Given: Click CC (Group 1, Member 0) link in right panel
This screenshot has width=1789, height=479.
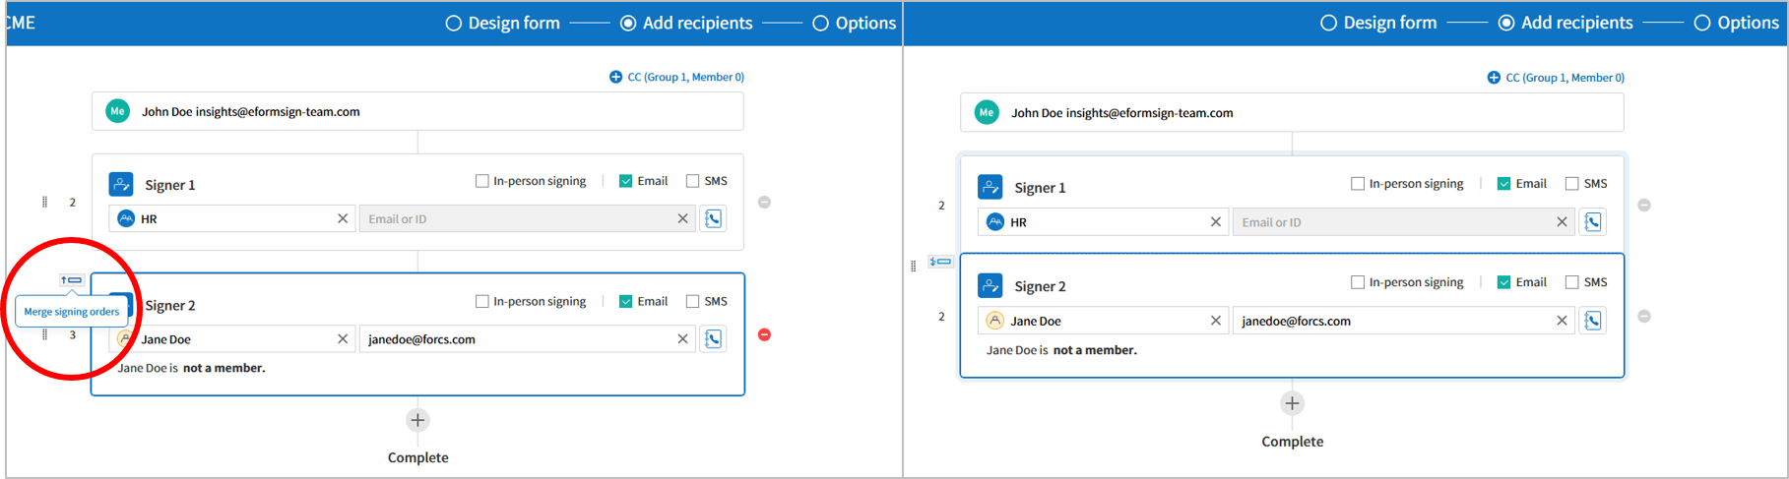Looking at the screenshot, I should click(x=1555, y=78).
